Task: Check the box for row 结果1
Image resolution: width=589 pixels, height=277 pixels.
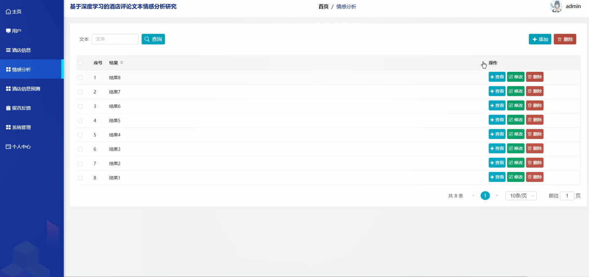Action: click(x=80, y=178)
